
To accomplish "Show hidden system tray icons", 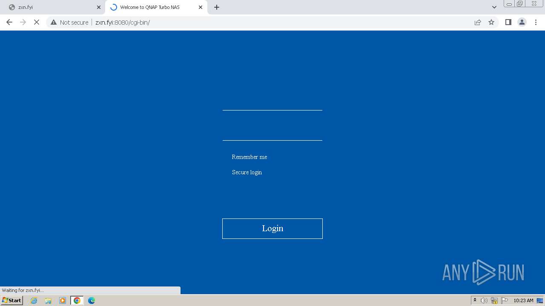I will click(x=475, y=300).
